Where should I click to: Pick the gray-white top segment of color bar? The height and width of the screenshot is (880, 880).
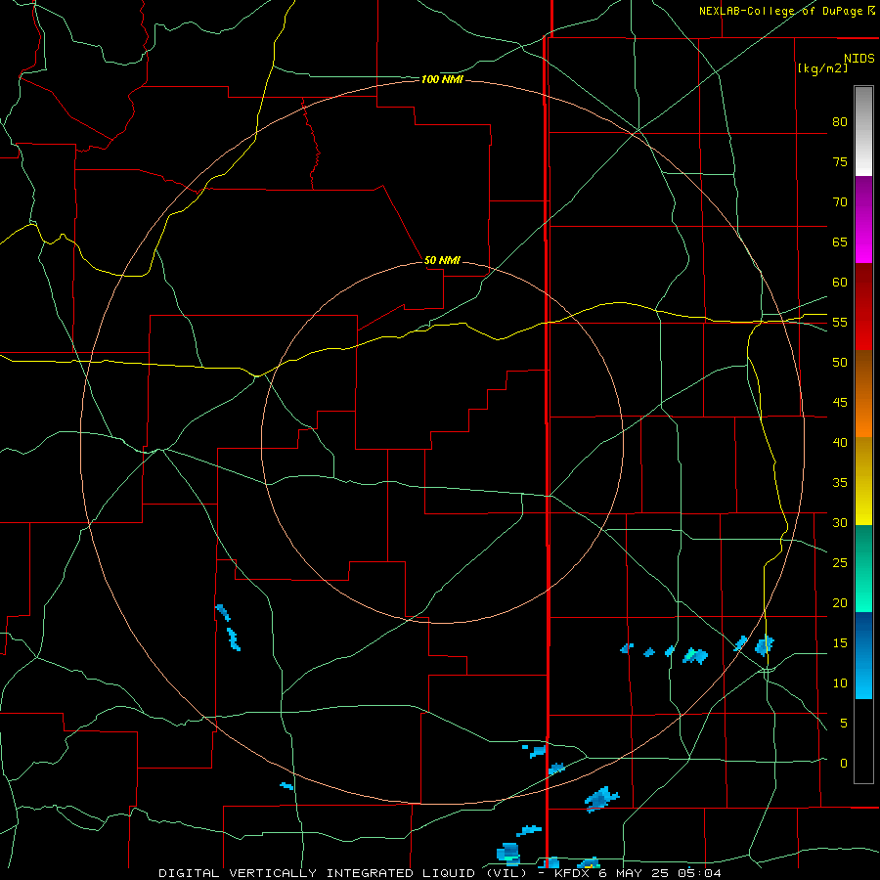point(863,131)
